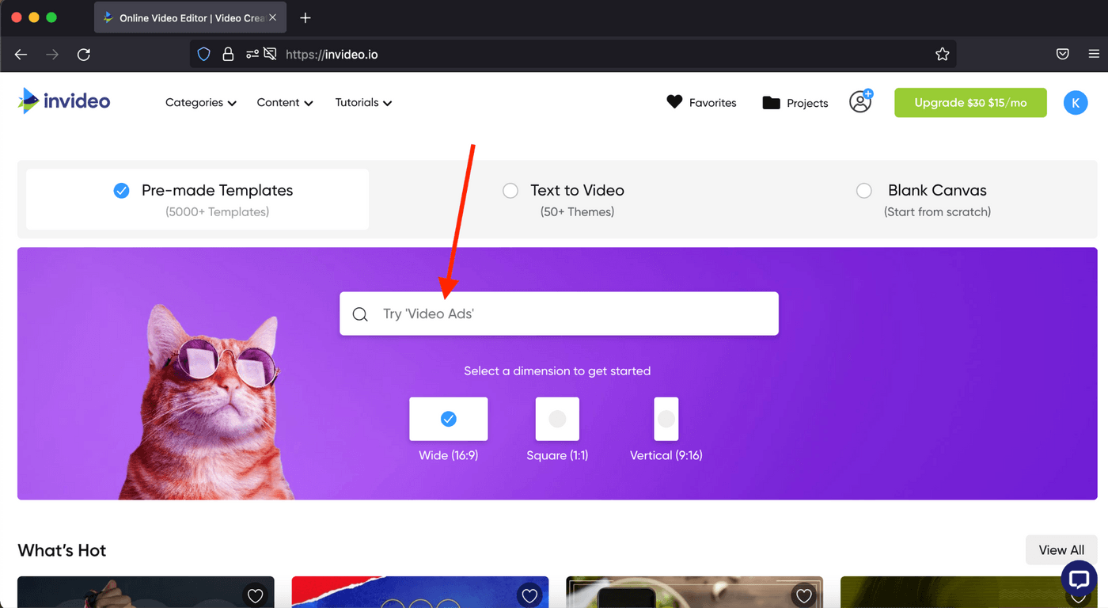Favorite the first What's Hot template heart

255,595
